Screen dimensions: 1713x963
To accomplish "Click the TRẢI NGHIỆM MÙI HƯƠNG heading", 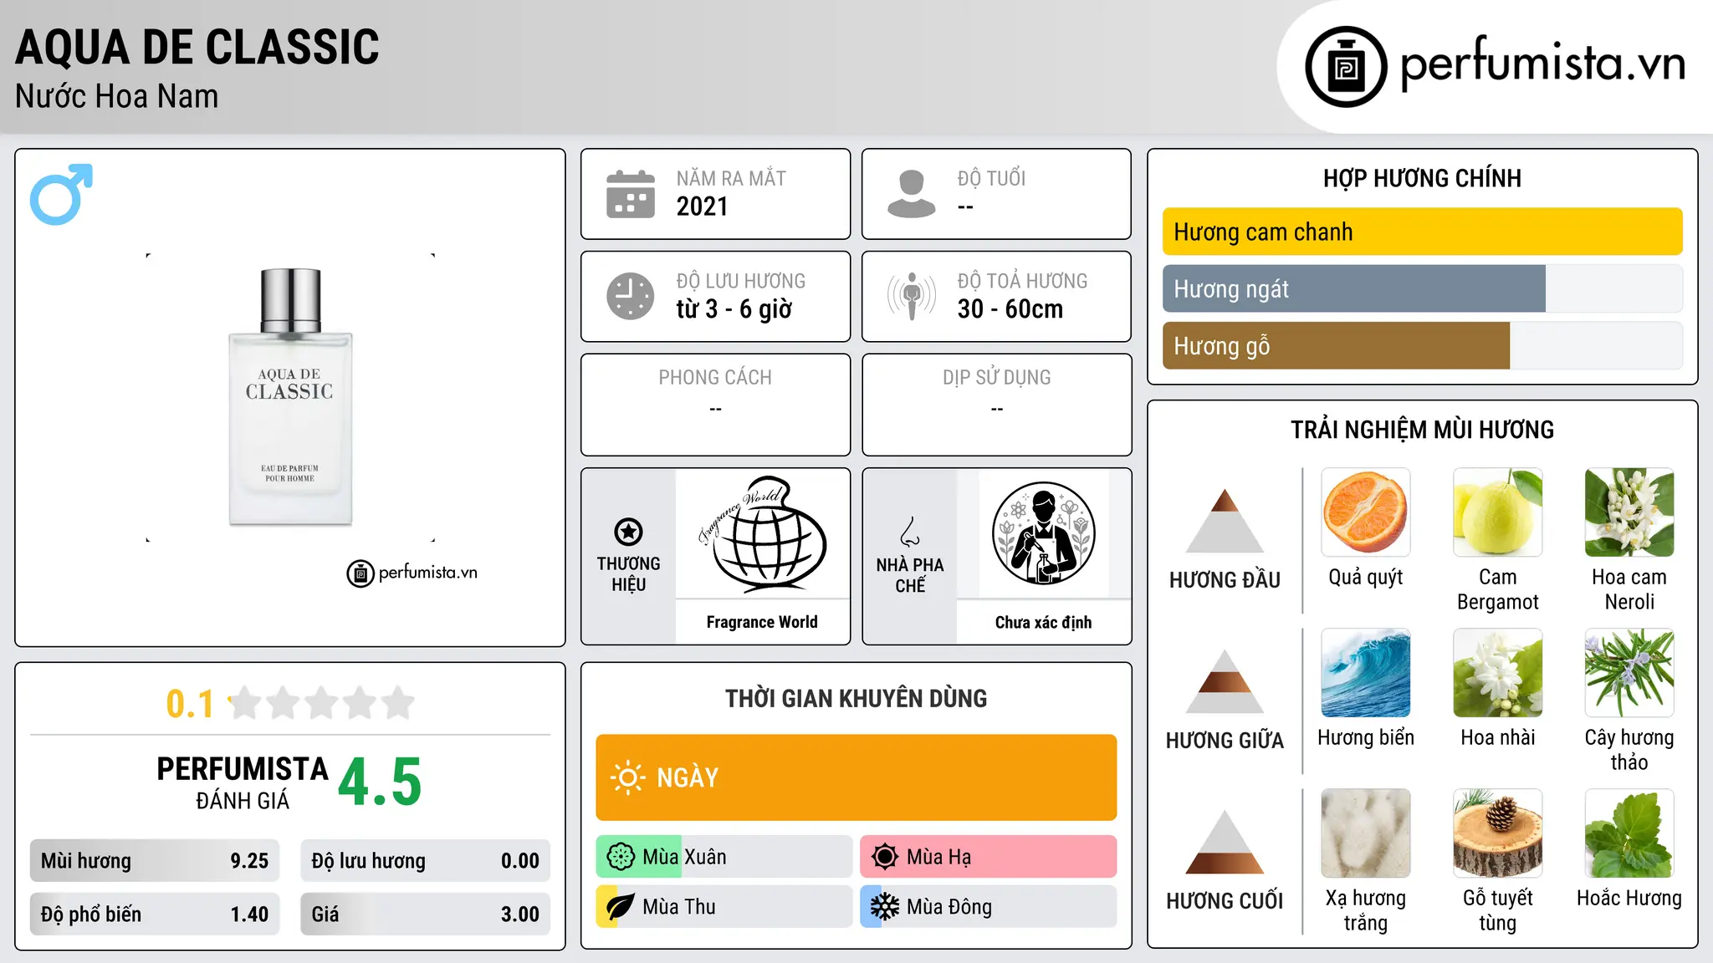I will 1422,430.
